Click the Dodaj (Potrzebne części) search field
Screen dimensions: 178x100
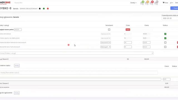pos(79,73)
